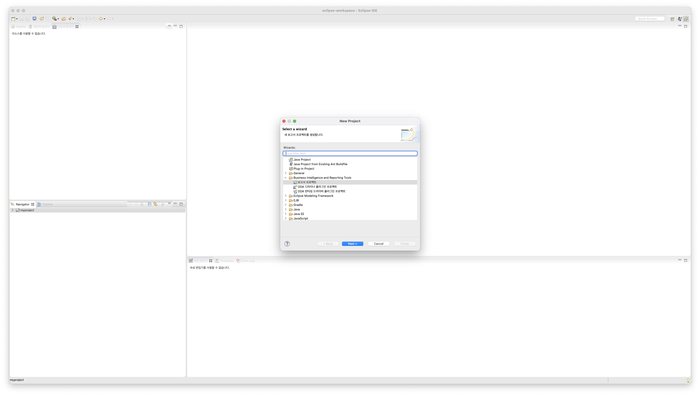700x395 pixels.
Task: Click the help question mark icon
Action: pyautogui.click(x=287, y=244)
